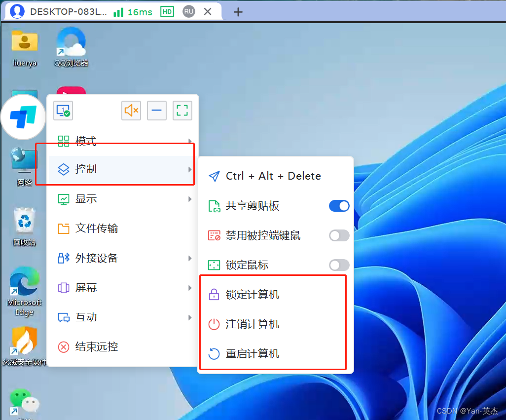The height and width of the screenshot is (420, 506).
Task: Click the red power icon for 注销计算机
Action: [x=214, y=324]
